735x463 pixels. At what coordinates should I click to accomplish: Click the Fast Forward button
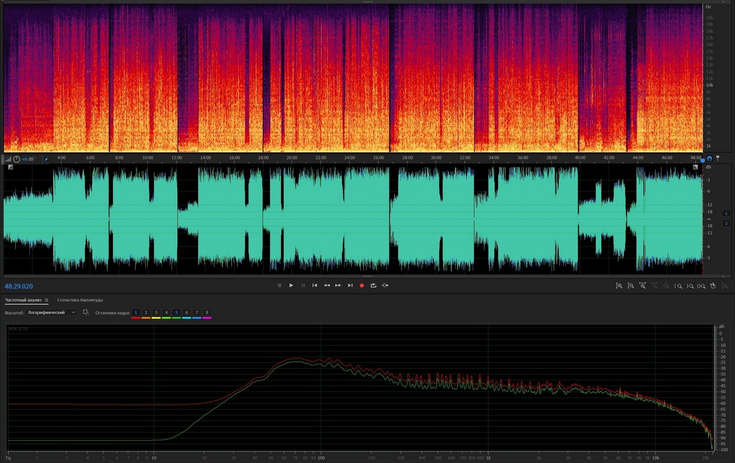(338, 285)
